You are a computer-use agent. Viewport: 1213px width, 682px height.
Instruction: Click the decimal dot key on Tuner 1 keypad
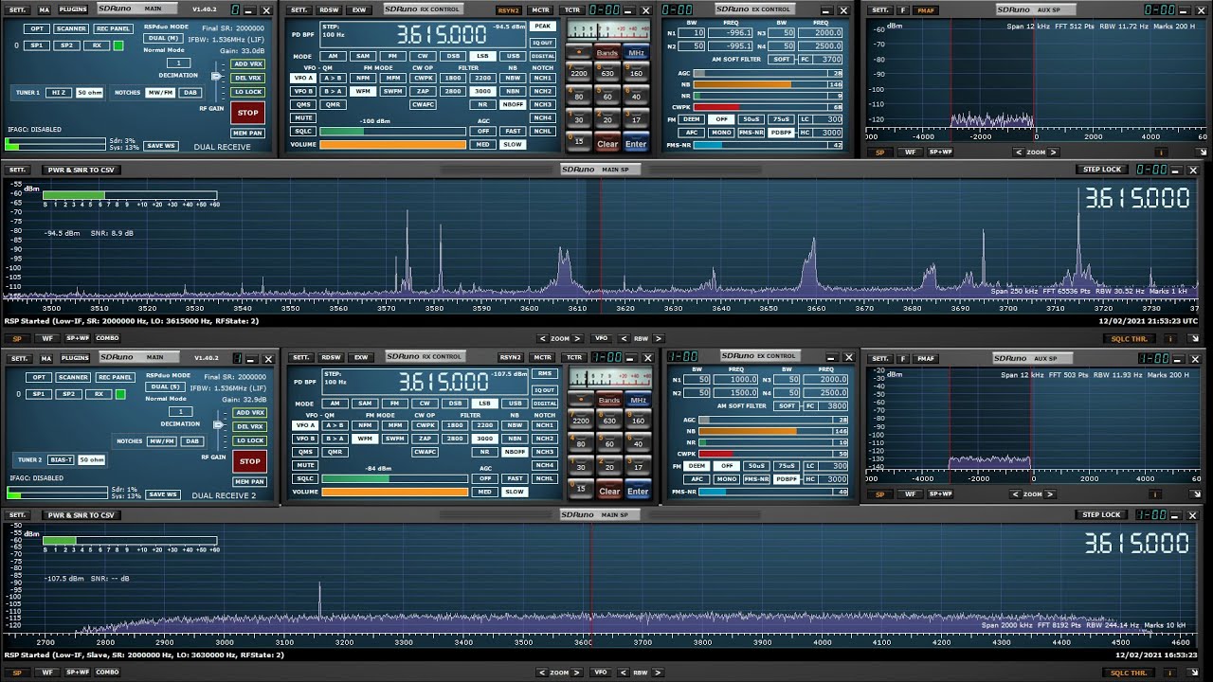(x=580, y=53)
